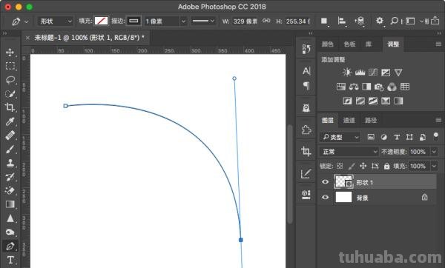445x268 pixels.
Task: Add Levels adjustment
Action: 360,73
